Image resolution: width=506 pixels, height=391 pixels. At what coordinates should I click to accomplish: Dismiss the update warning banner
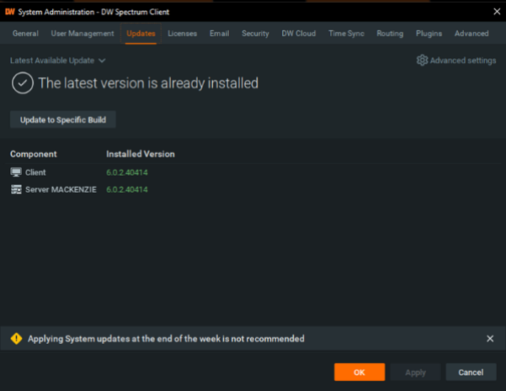[490, 339]
